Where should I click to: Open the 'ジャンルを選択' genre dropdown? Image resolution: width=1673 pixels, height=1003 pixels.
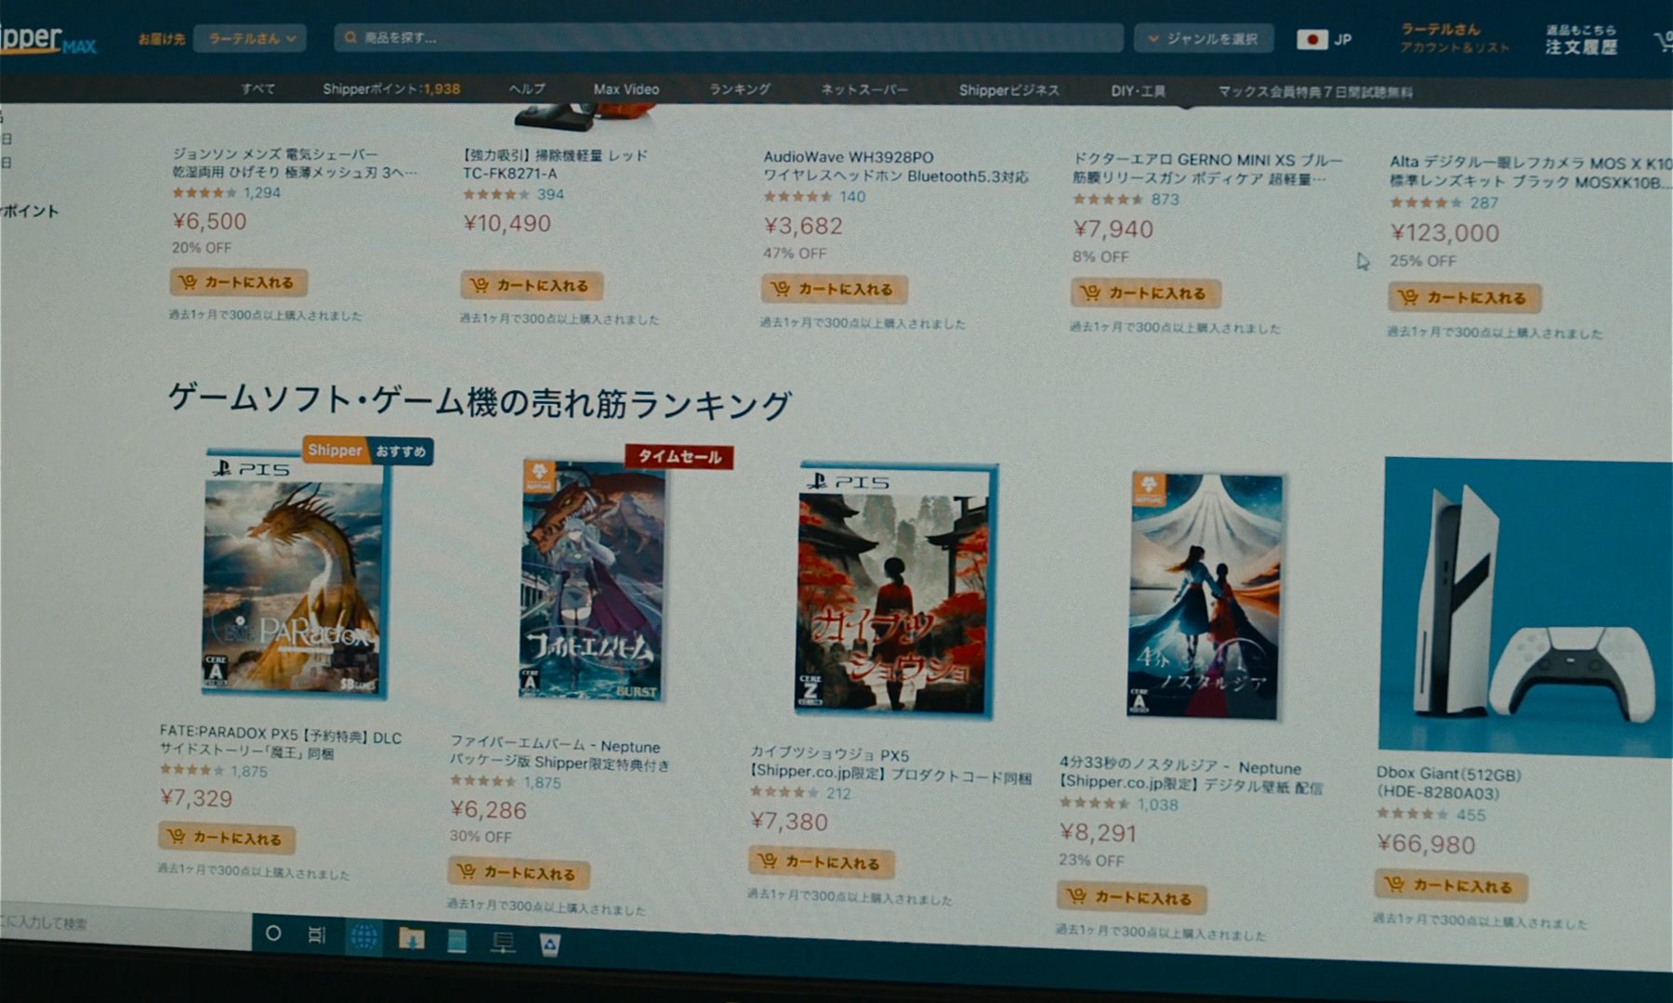click(x=1204, y=39)
